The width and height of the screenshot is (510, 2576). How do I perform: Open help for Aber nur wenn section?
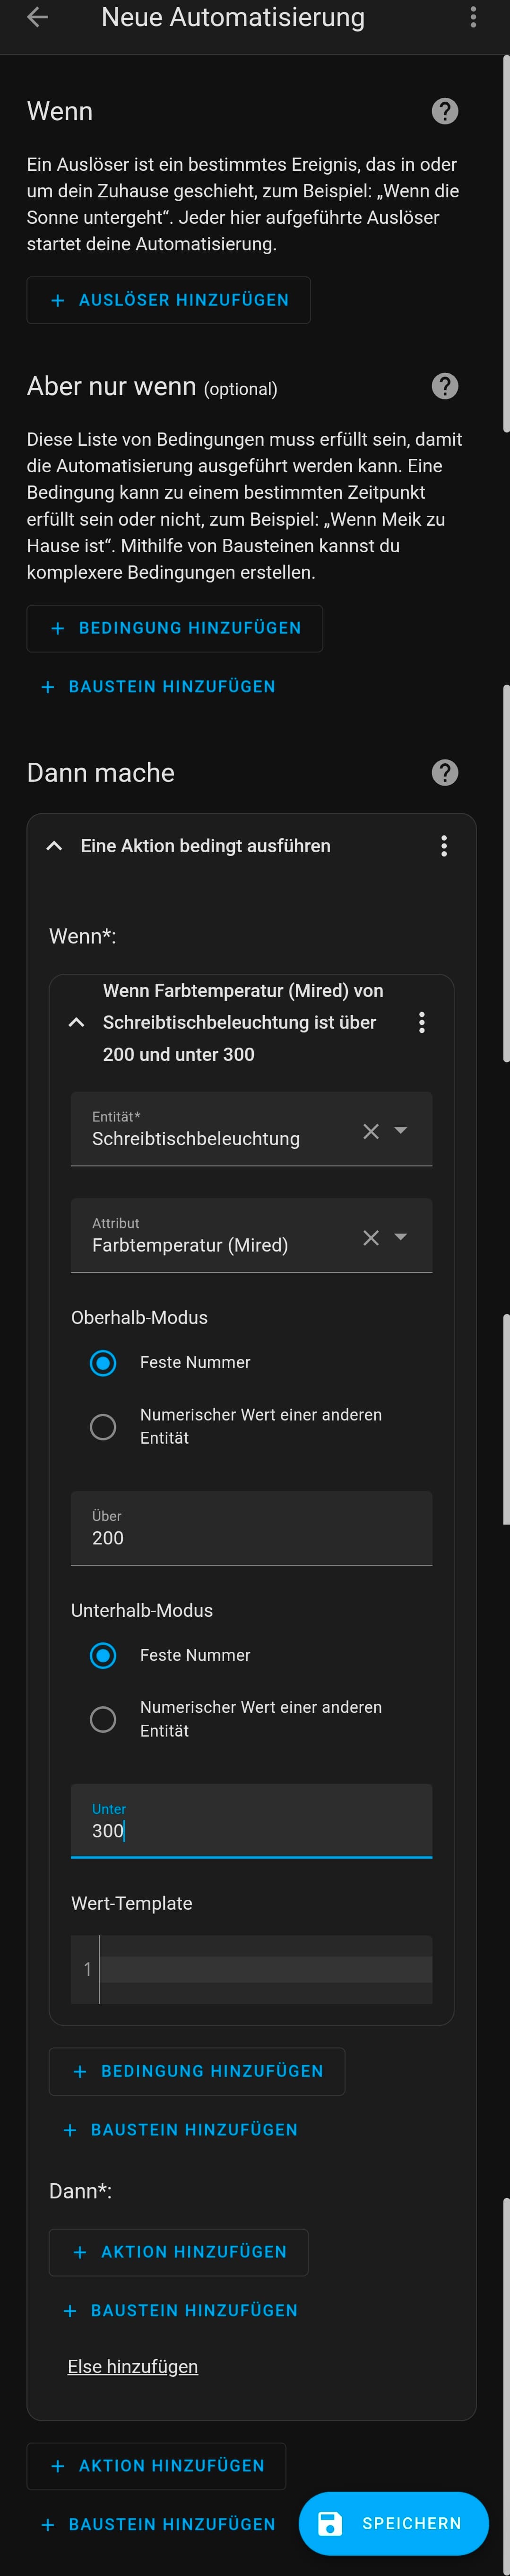[444, 386]
